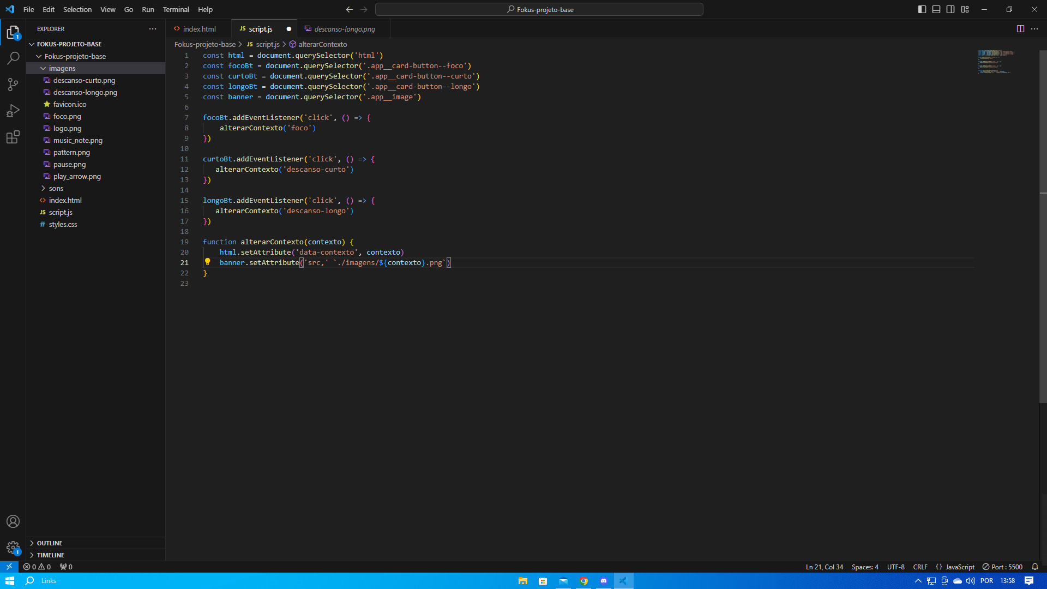Toggle Primary Side Bar visibility
Screen dimensions: 1047x589
coord(922,9)
